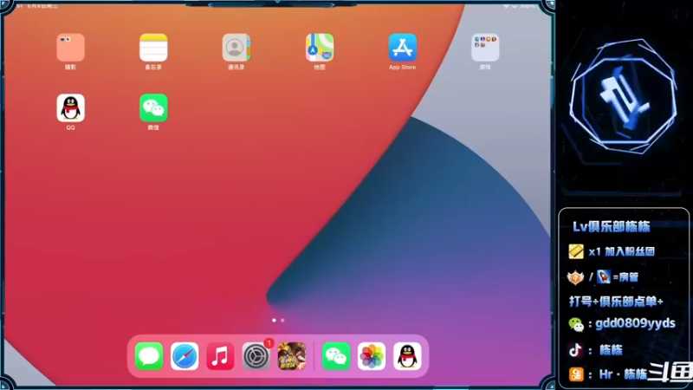Screen dimensions: 693x390
Task: Click the '栋栋' name beside TikTok icon
Action: click(611, 350)
